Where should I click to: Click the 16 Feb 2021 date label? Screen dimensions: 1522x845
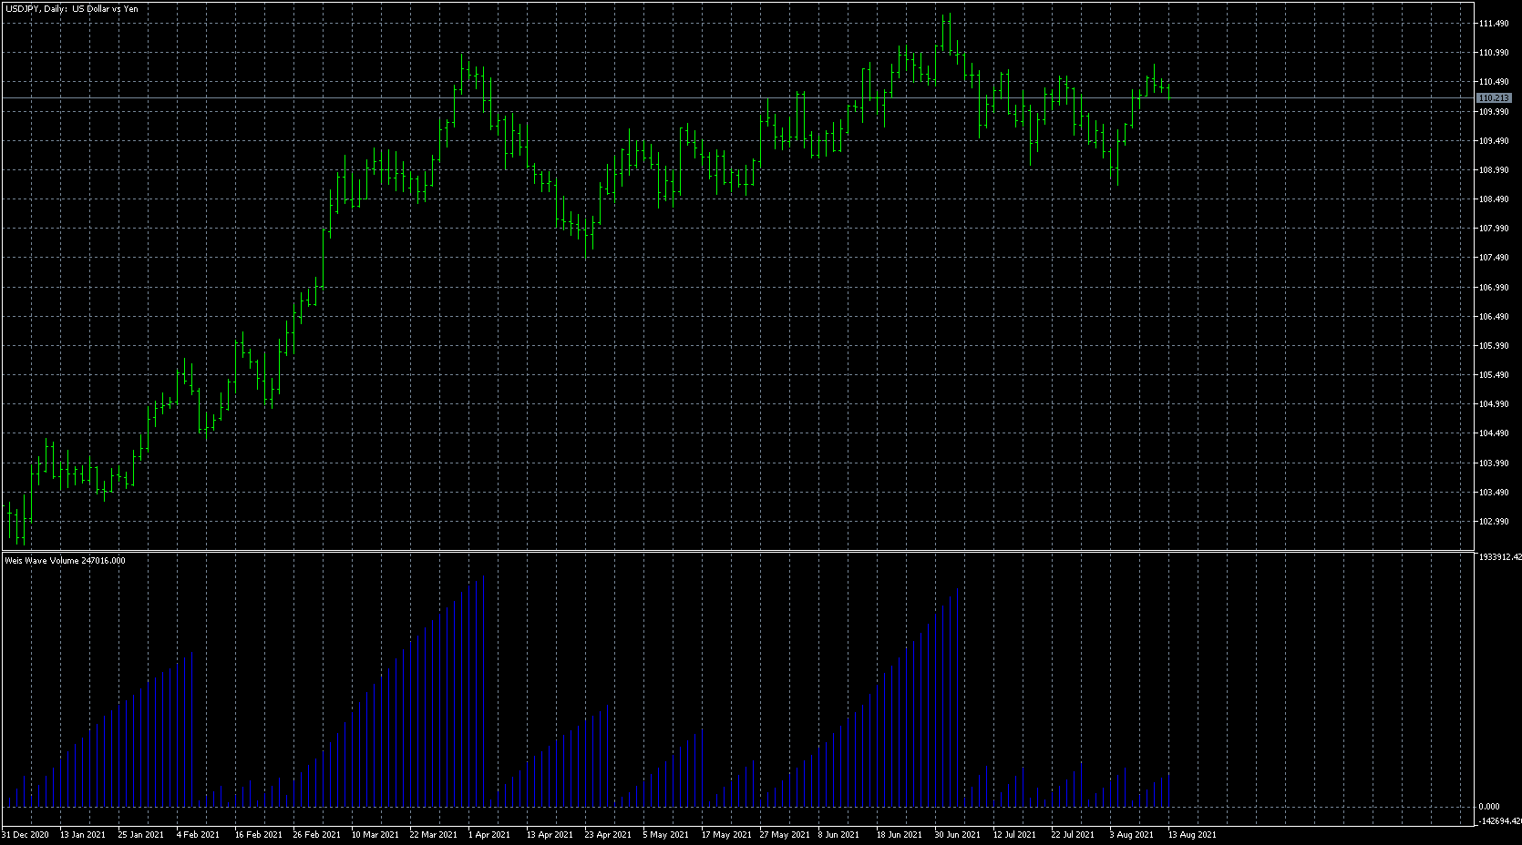(258, 835)
